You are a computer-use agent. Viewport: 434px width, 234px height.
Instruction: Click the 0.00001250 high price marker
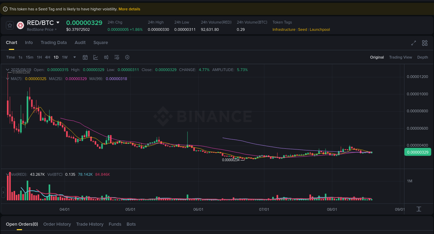21,72
